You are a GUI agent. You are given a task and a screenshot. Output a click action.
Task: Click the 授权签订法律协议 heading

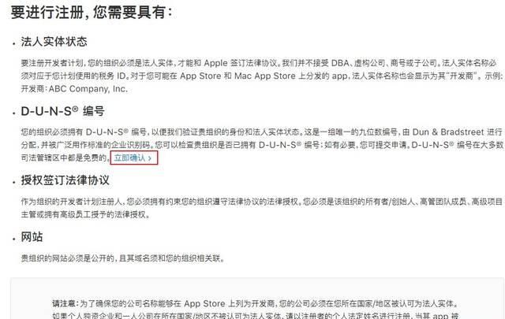coord(65,180)
